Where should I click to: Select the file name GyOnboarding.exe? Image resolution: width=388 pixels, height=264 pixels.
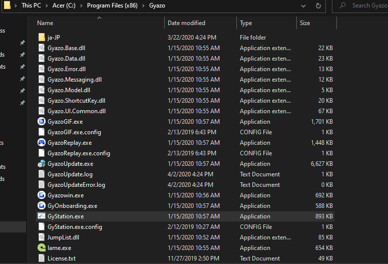(72, 206)
